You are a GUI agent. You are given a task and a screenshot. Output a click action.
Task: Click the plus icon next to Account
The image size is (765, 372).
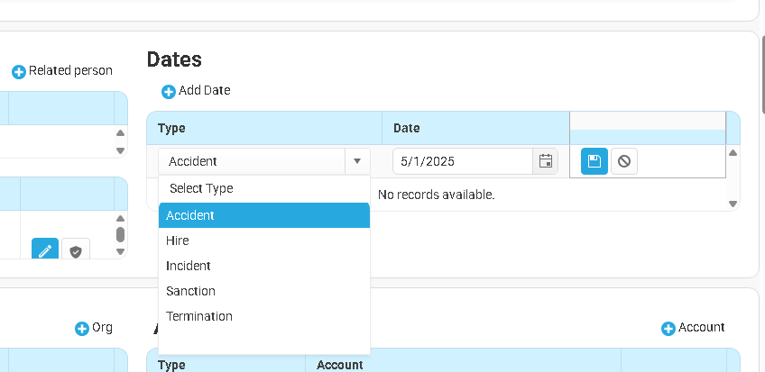(x=668, y=329)
